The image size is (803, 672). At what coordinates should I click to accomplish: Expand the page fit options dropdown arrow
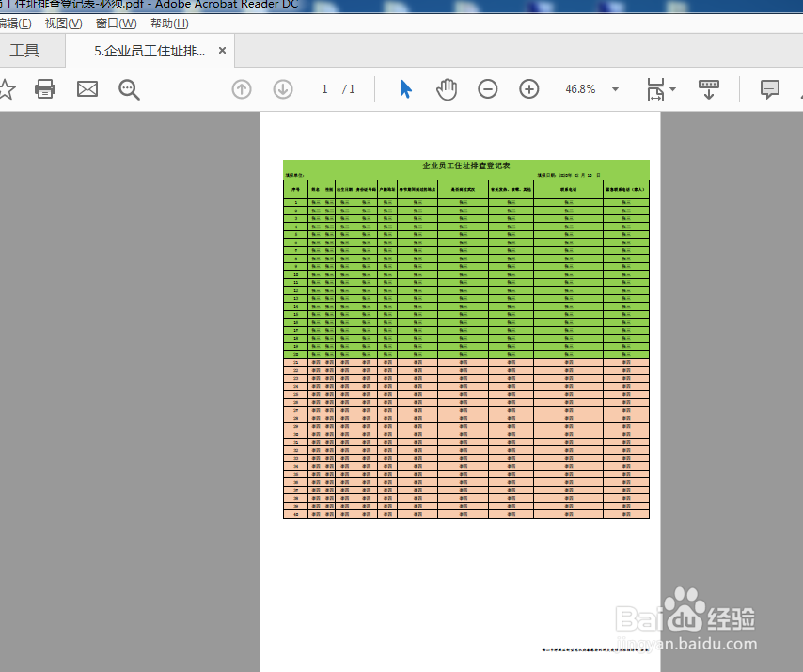[x=673, y=89]
